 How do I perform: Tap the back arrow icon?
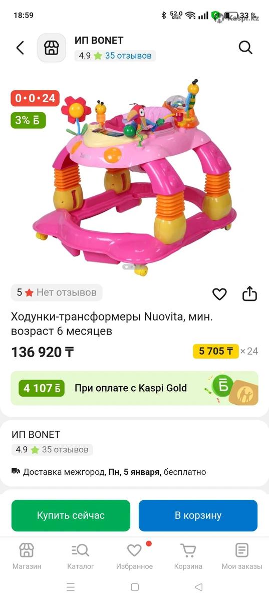pyautogui.click(x=20, y=48)
